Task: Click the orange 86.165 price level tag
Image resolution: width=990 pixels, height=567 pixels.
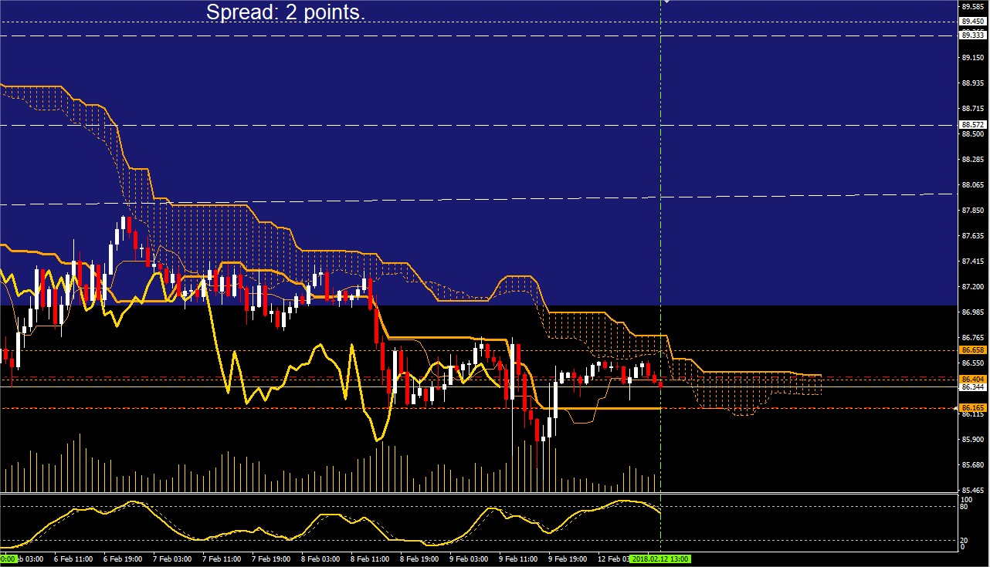Action: coord(972,407)
